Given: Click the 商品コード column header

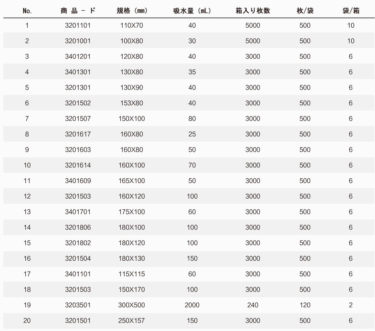Looking at the screenshot, I should pyautogui.click(x=78, y=10).
